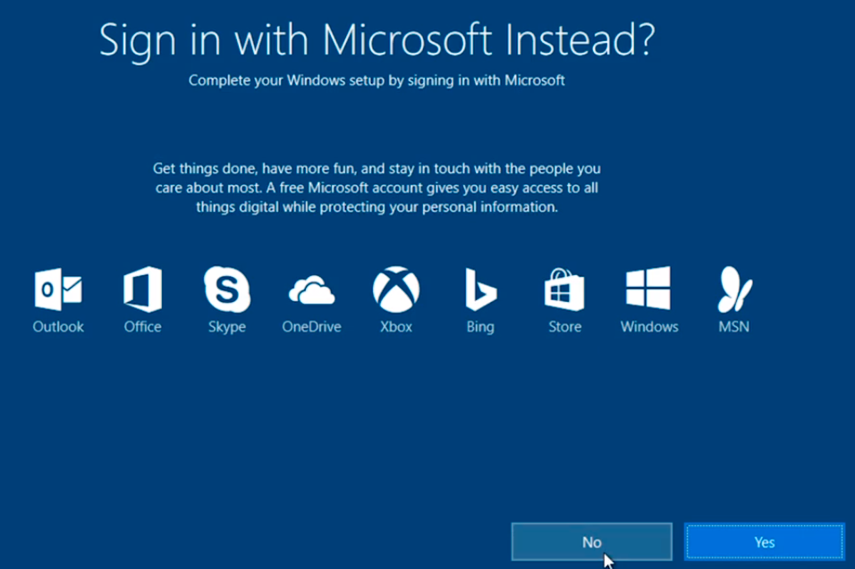Click the 'Xbox' text label
The width and height of the screenshot is (855, 569).
pos(395,327)
